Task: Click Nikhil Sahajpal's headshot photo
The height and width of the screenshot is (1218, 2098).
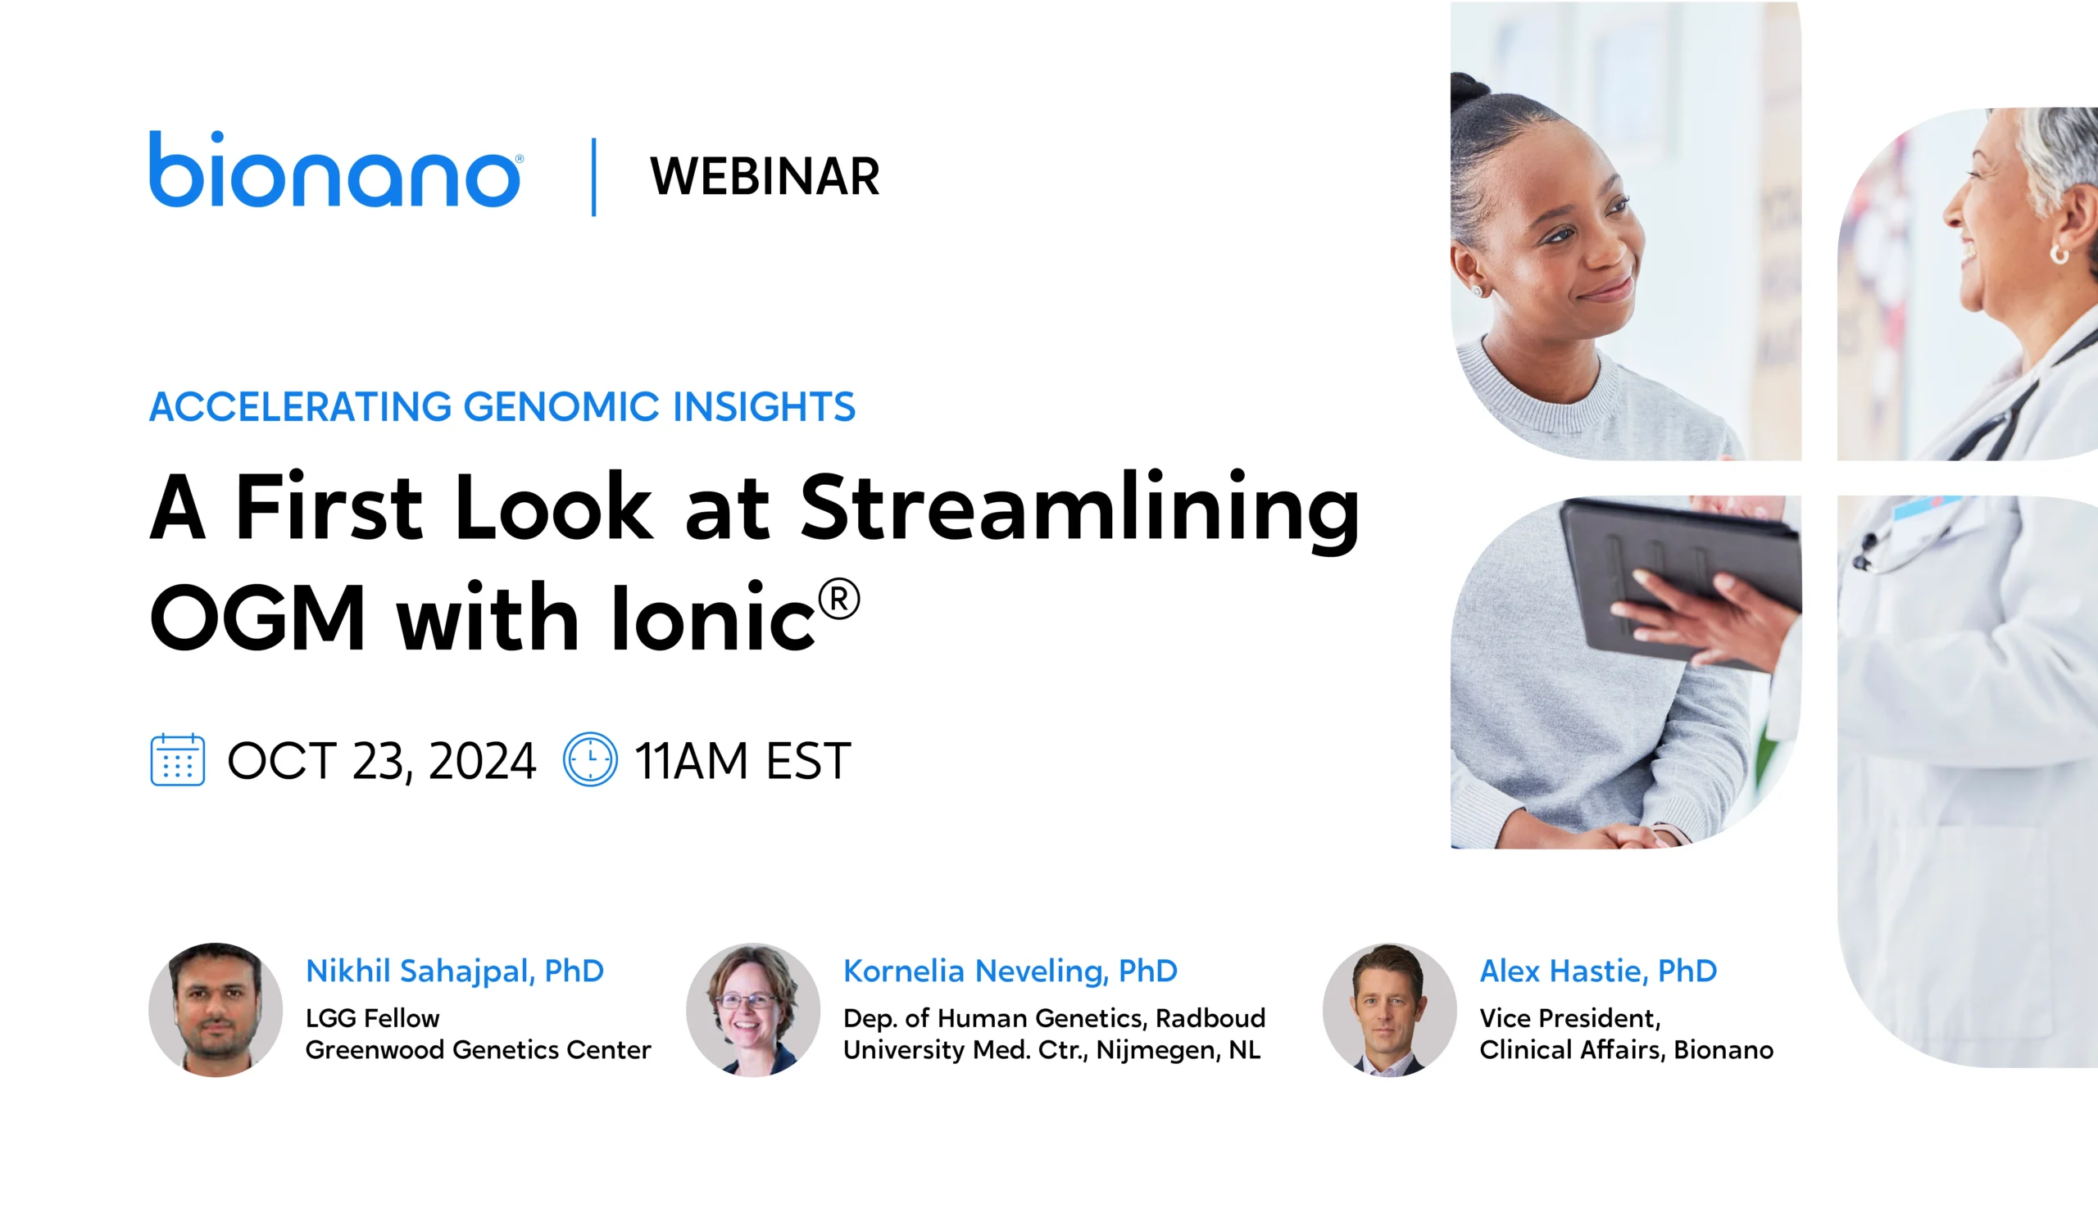Action: click(x=216, y=1009)
